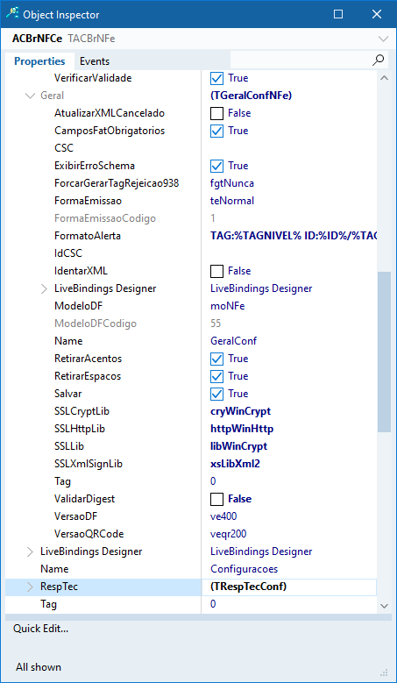Uncheck the CamposFatObrigatorios checkbox
Image resolution: width=397 pixels, height=683 pixels.
click(216, 132)
